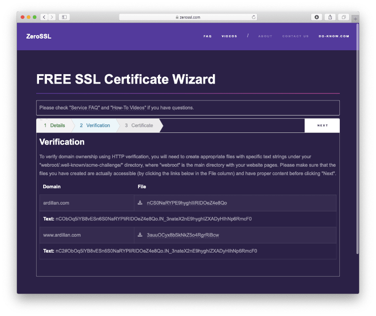Go forward with Safari forward arrow
The image size is (376, 316).
point(52,17)
